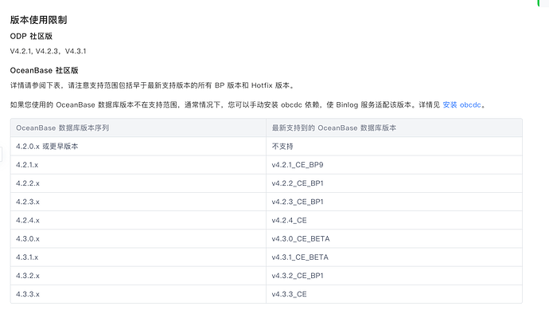
Task: Select the 4.3.2.x row cell
Action: pos(28,276)
